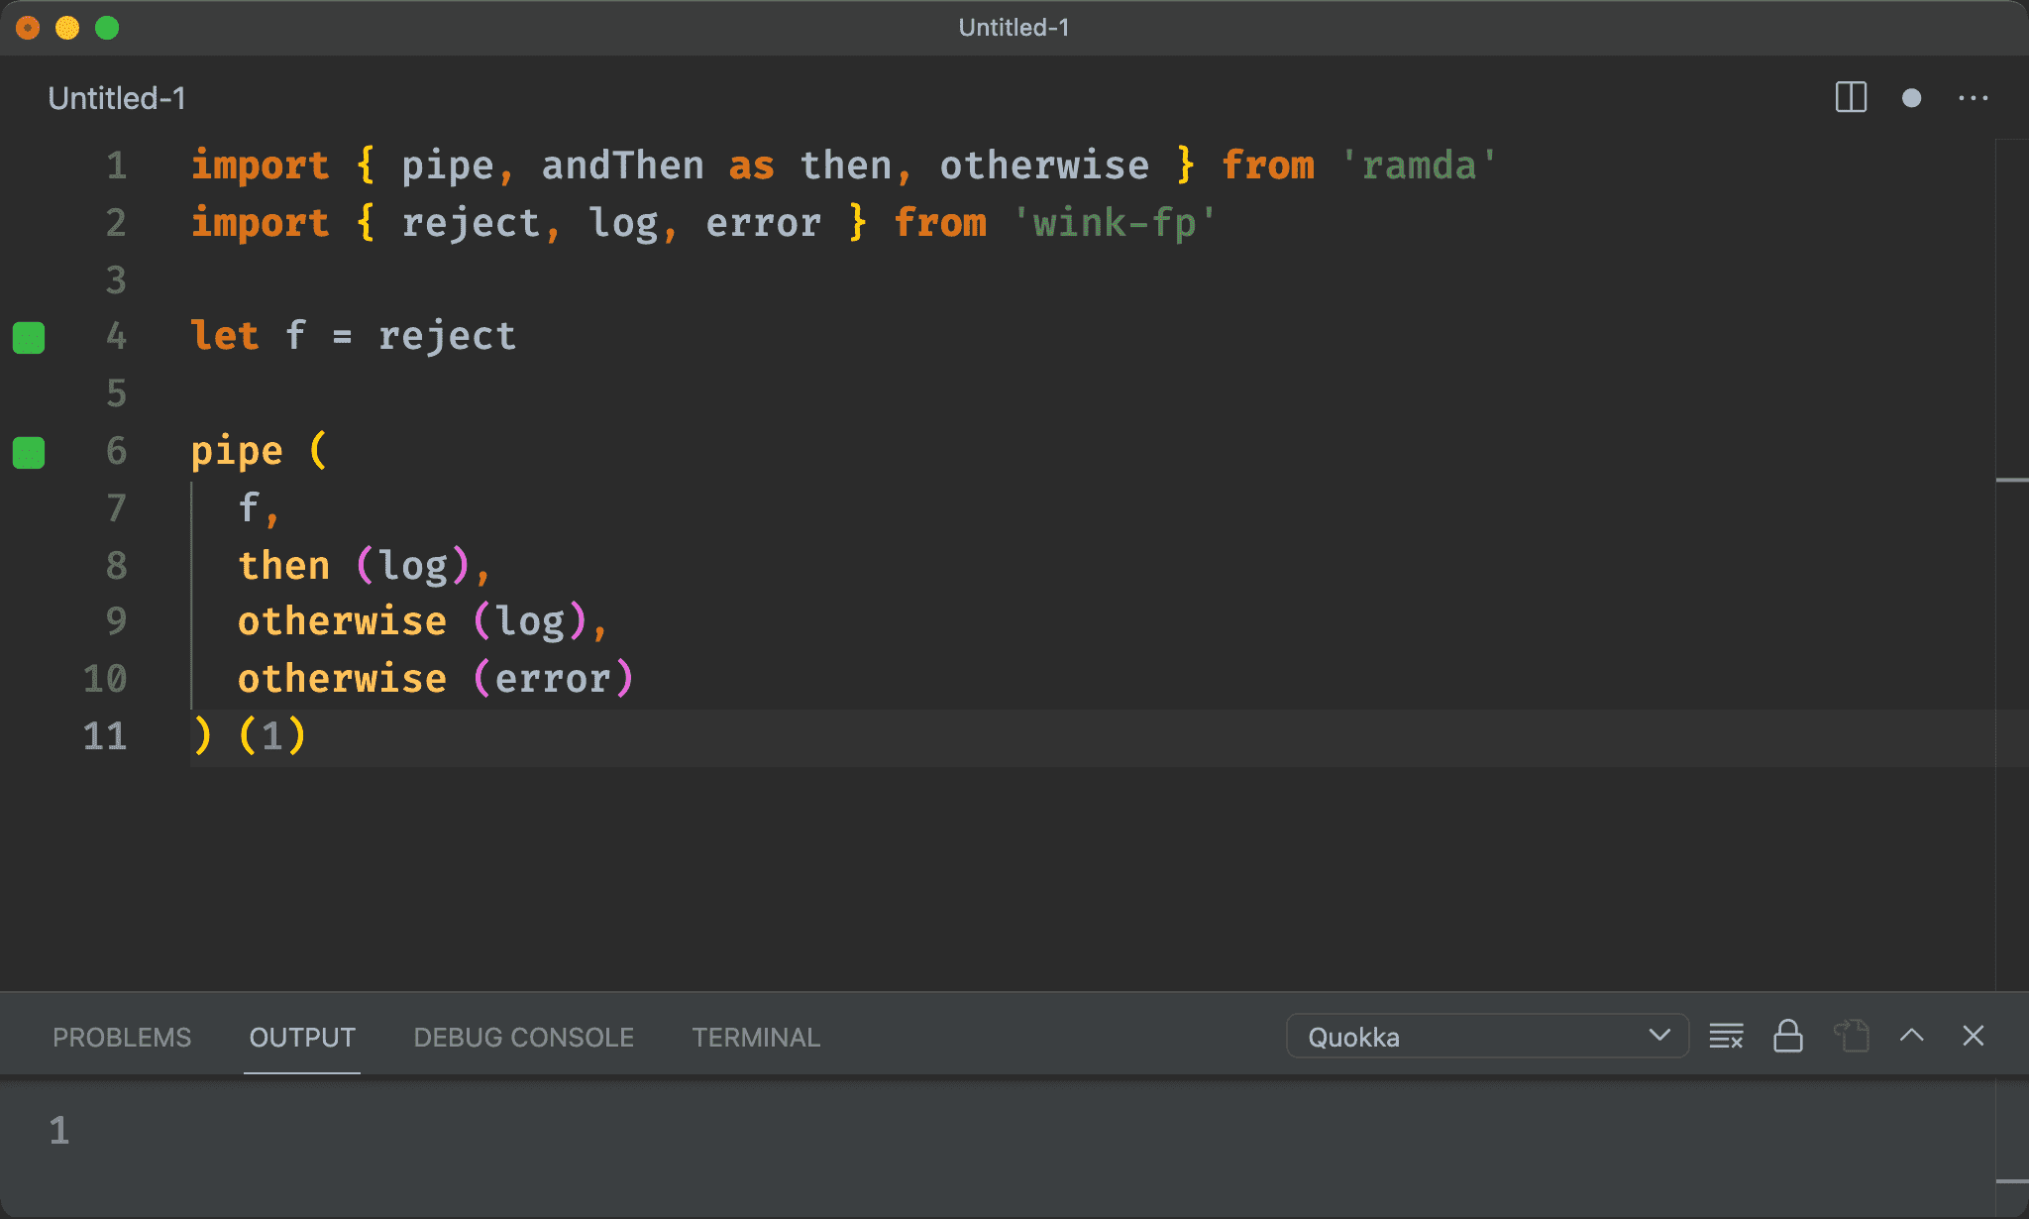Click the clear output lines icon
Screen dimensions: 2029x1219
coord(1728,1038)
